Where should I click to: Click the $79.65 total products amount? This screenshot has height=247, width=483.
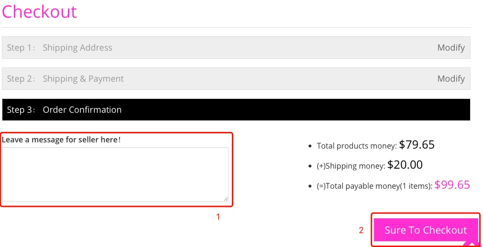[x=417, y=145]
